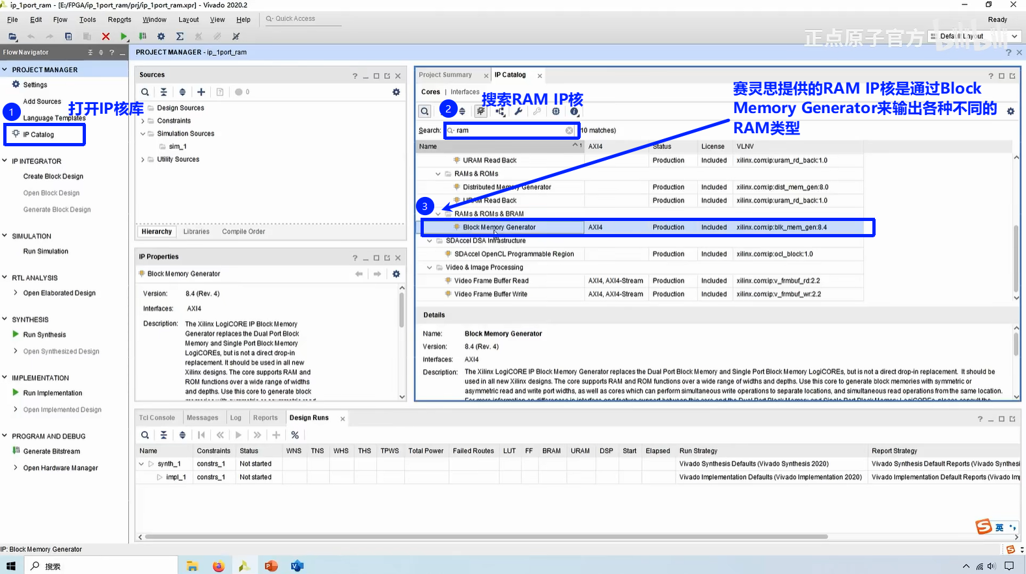Viewport: 1026px width, 574px height.
Task: Click the Open Project toolbar icon
Action: click(12, 36)
